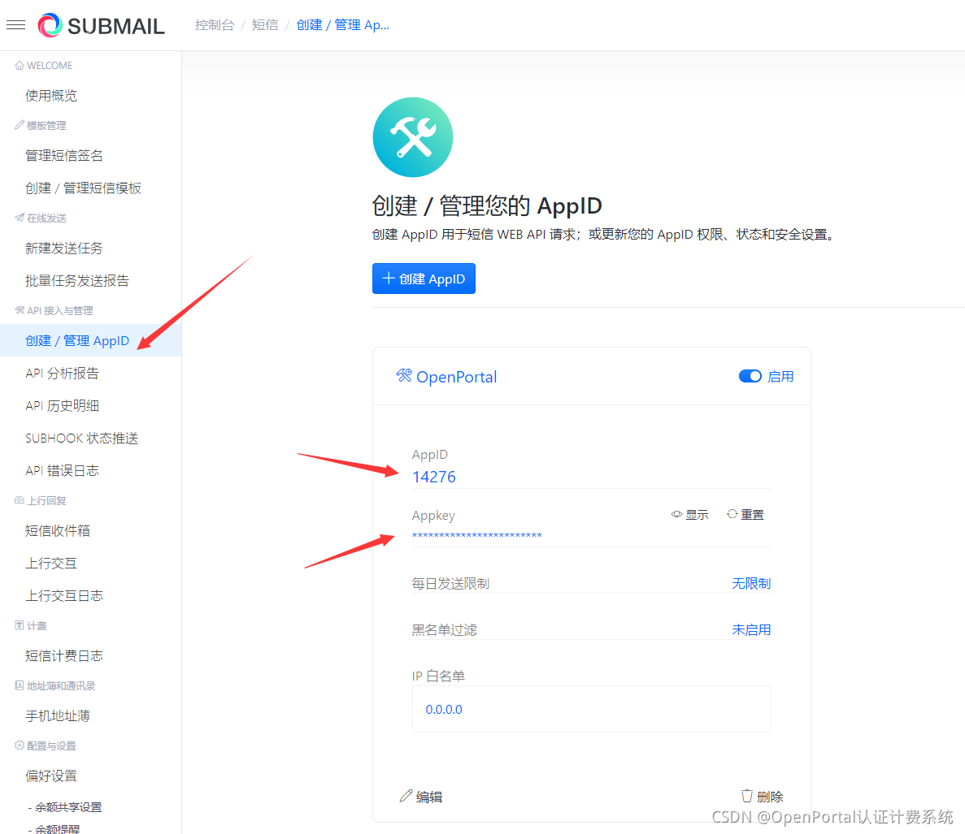
Task: Open 短信收件箱
Action: 57,531
